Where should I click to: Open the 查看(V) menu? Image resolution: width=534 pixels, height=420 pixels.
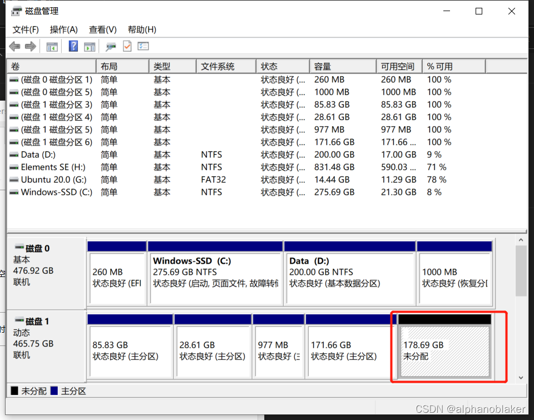tap(102, 29)
